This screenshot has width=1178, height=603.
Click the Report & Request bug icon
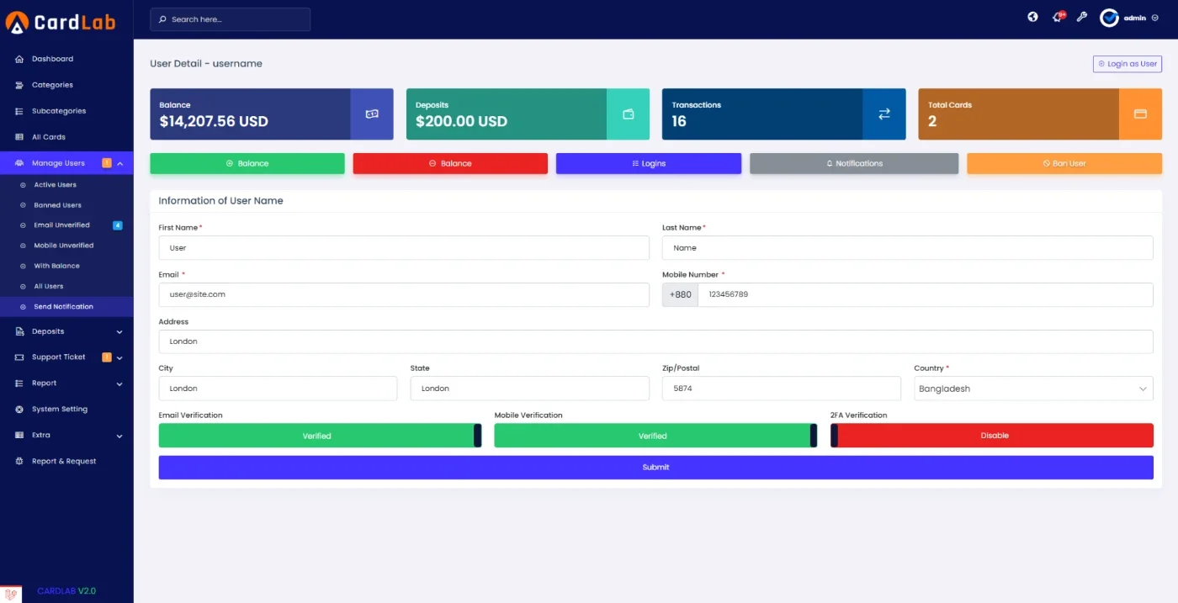19,462
